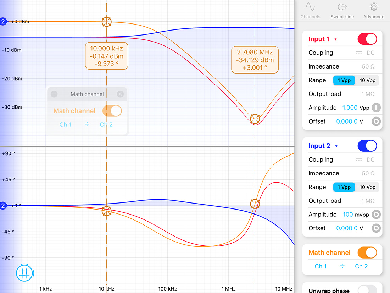Click Input 2 offset dial icon
Viewport: 390px width, 293px height.
(x=376, y=228)
